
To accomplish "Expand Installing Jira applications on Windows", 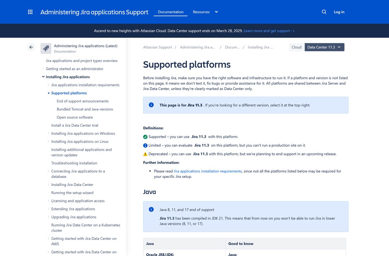I will [x=49, y=133].
